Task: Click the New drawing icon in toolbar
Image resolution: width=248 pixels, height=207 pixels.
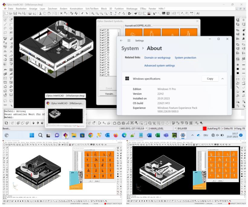Action: [6, 13]
